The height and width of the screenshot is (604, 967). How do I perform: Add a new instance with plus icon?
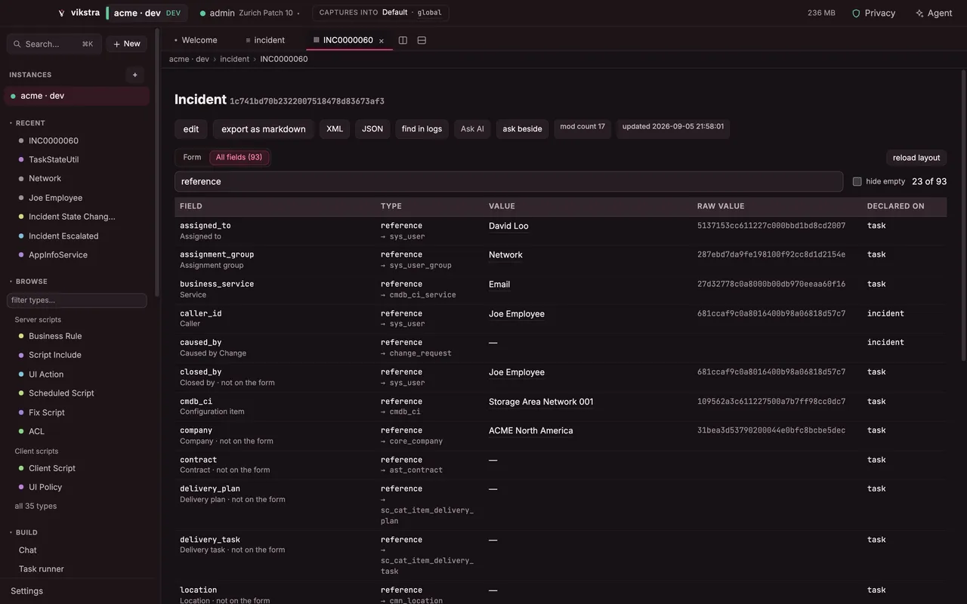(x=135, y=75)
